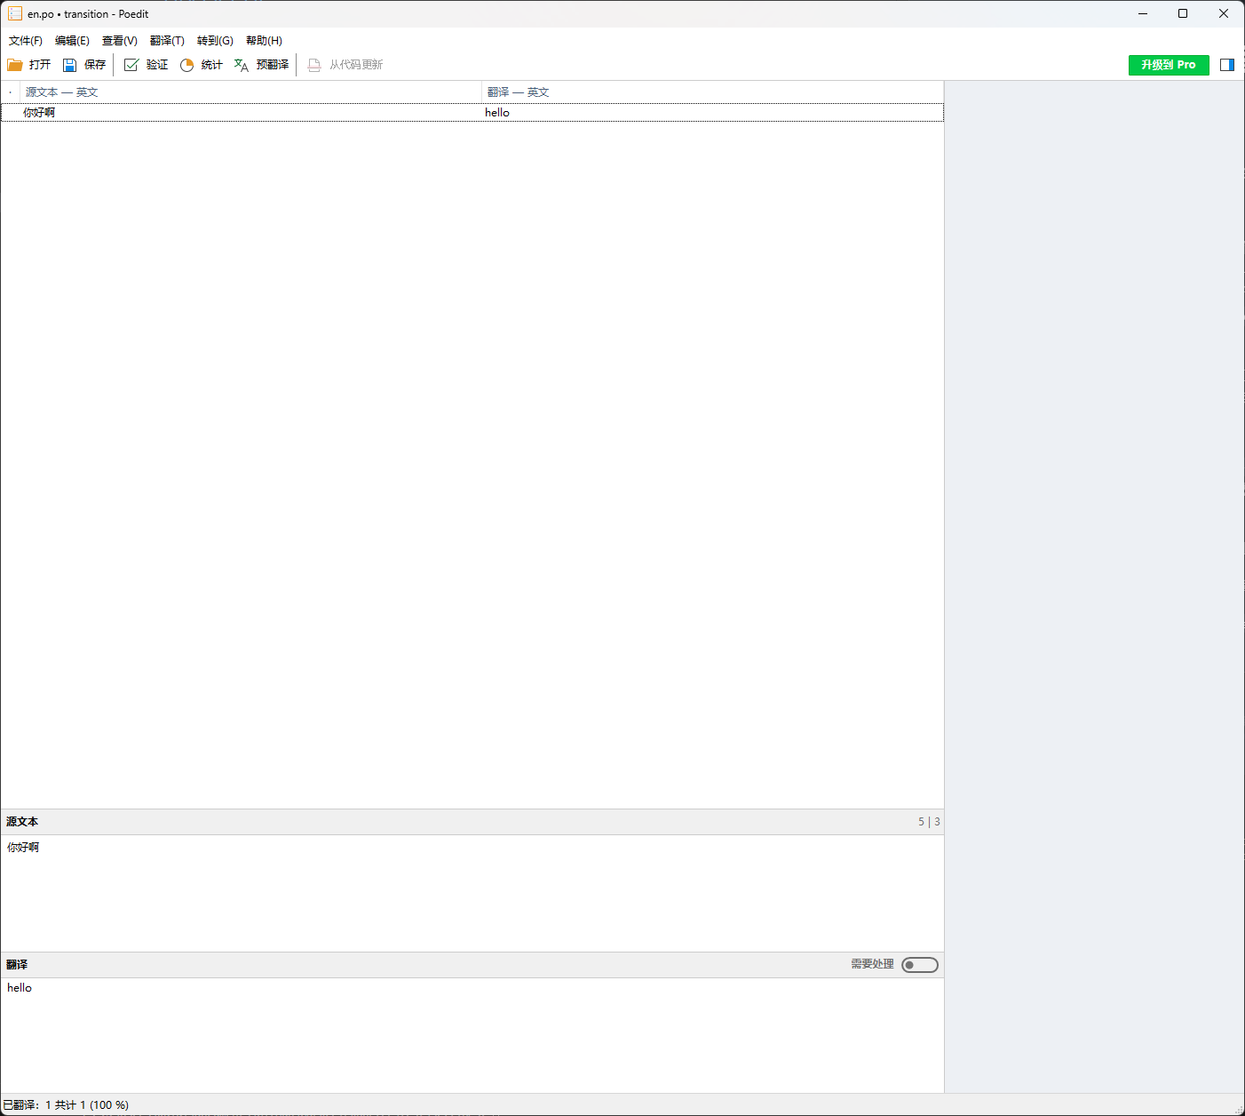The width and height of the screenshot is (1245, 1116).
Task: Open the 编辑(E) menu
Action: coord(72,41)
